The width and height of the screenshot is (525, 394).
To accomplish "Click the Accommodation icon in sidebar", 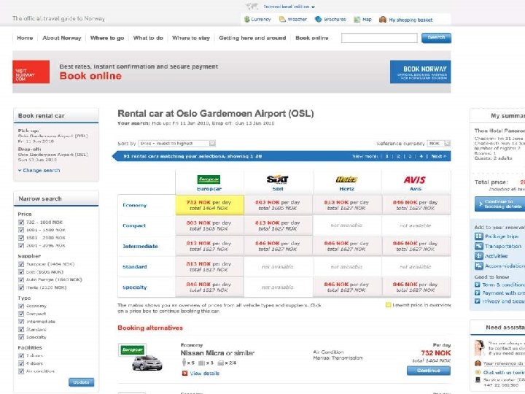I will click(x=478, y=266).
